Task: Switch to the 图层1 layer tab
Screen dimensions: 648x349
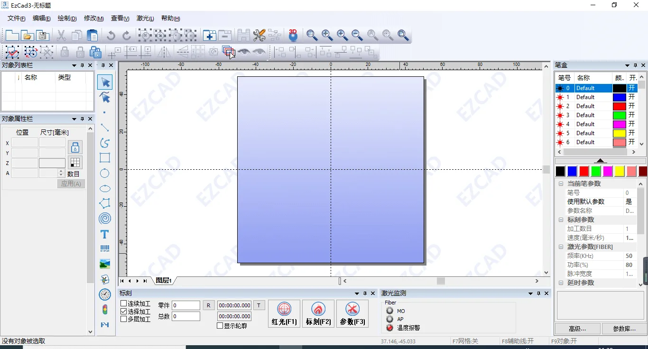Action: [x=163, y=281]
